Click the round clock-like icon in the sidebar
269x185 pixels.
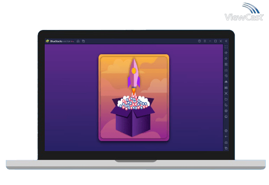[x=226, y=117]
